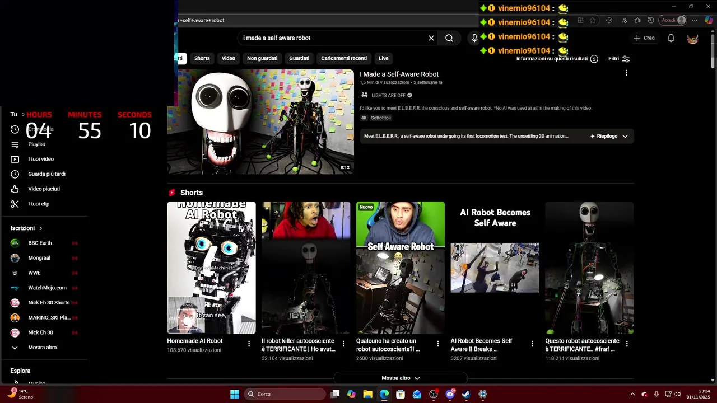Expand Mostra altro under Shorts
Screen dimensions: 717x403
point(401,378)
